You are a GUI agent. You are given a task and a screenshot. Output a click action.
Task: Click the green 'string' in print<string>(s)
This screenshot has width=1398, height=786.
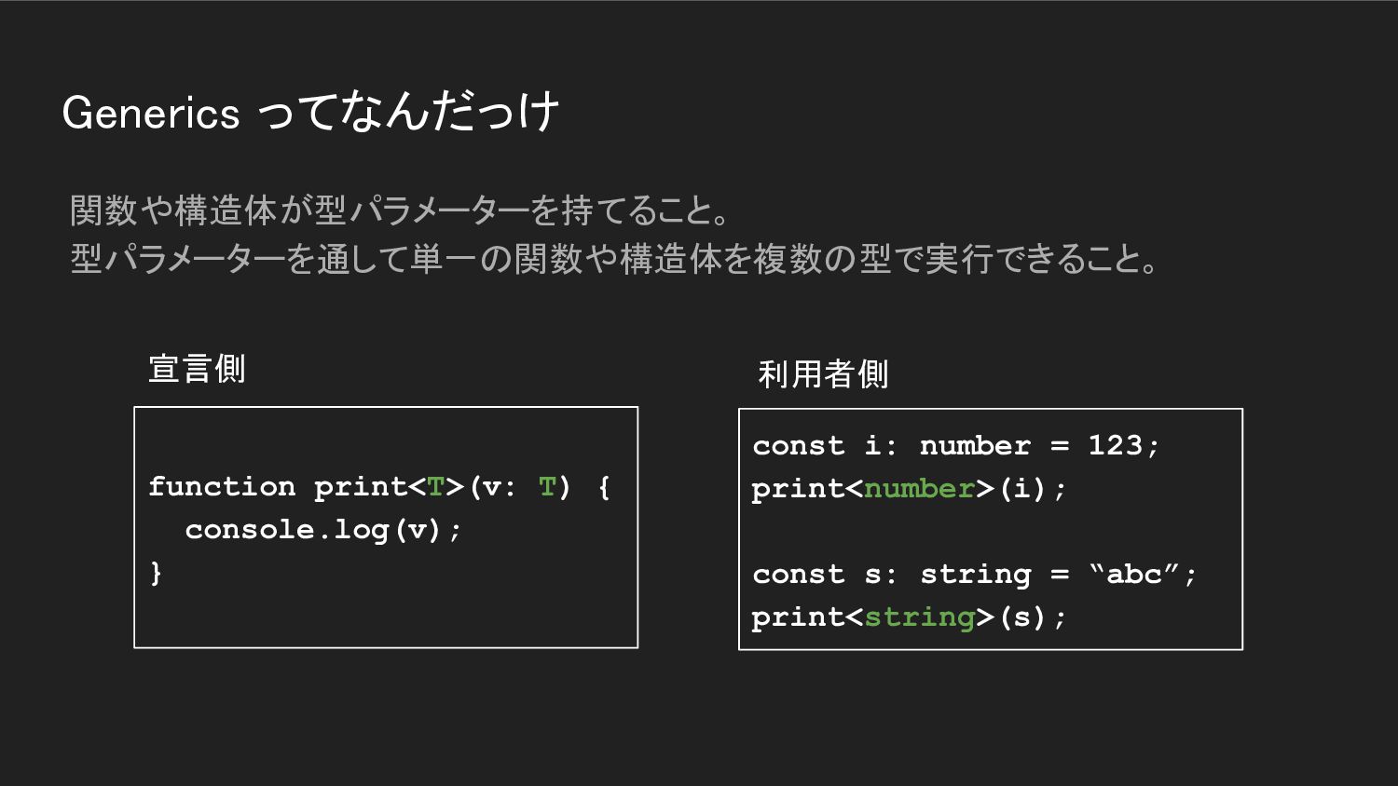coord(919,617)
